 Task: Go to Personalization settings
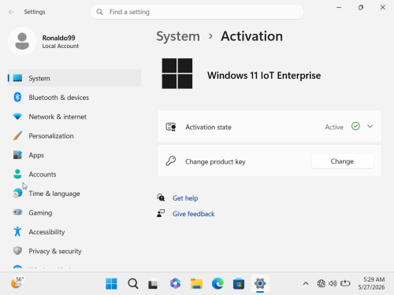pos(74,136)
